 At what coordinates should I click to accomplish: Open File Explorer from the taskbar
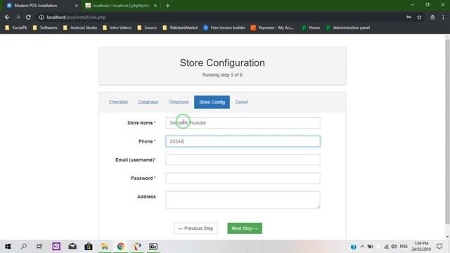click(105, 247)
